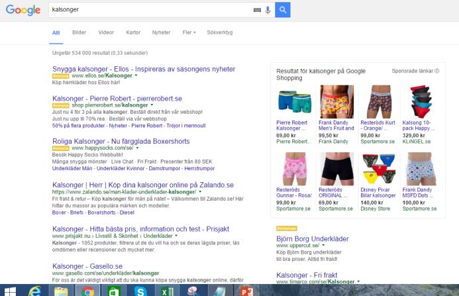Open the Frank Dandy MSFD Dots product title
This screenshot has height=296, width=459.
pos(418,192)
